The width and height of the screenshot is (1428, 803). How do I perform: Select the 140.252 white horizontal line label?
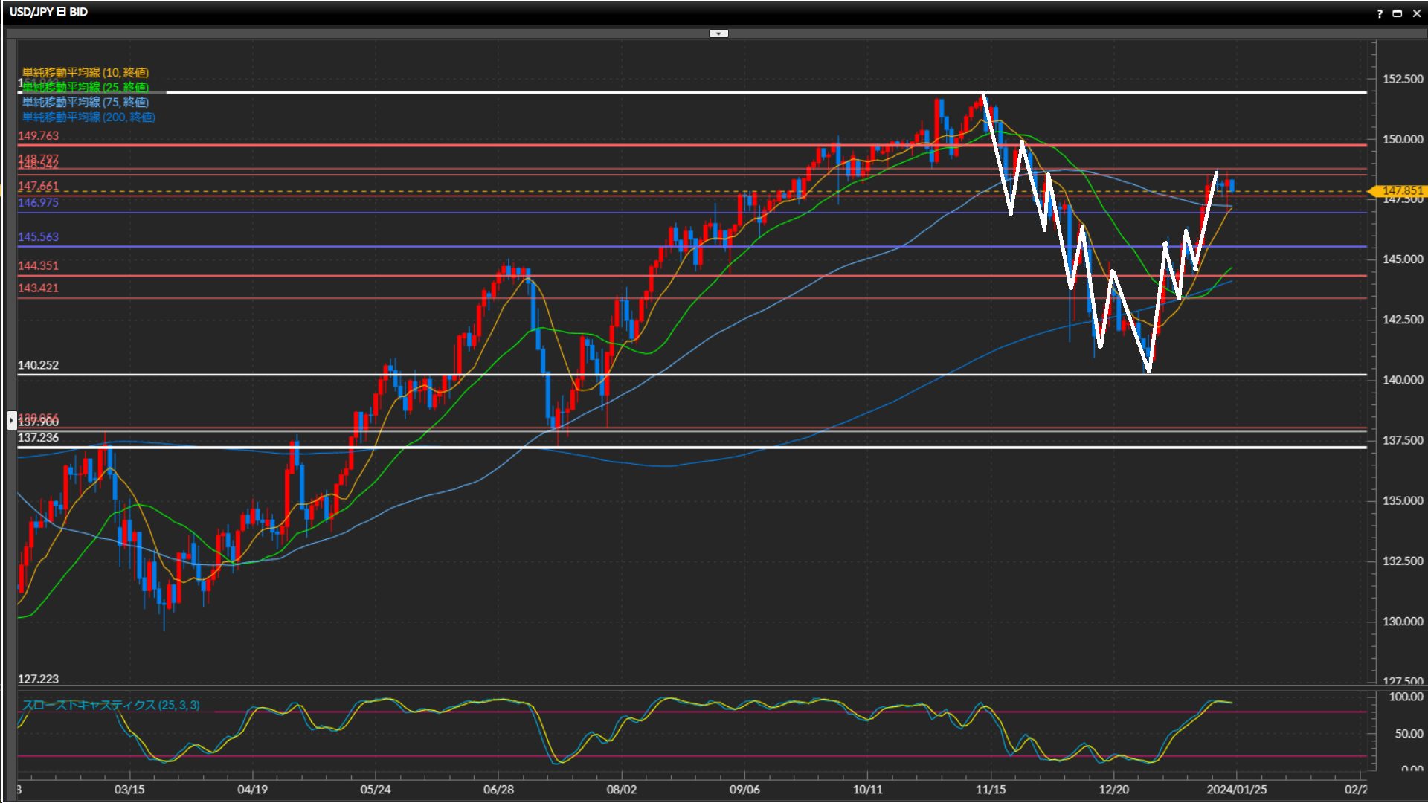(x=38, y=365)
